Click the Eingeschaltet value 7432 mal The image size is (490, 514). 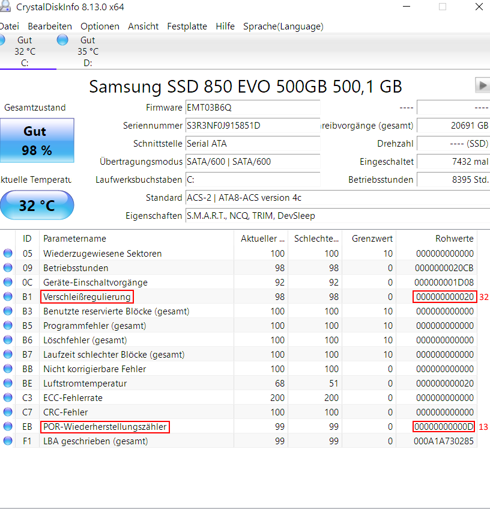point(453,162)
